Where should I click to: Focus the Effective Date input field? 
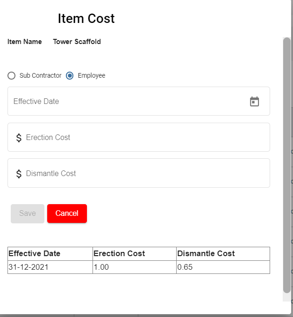(126, 102)
